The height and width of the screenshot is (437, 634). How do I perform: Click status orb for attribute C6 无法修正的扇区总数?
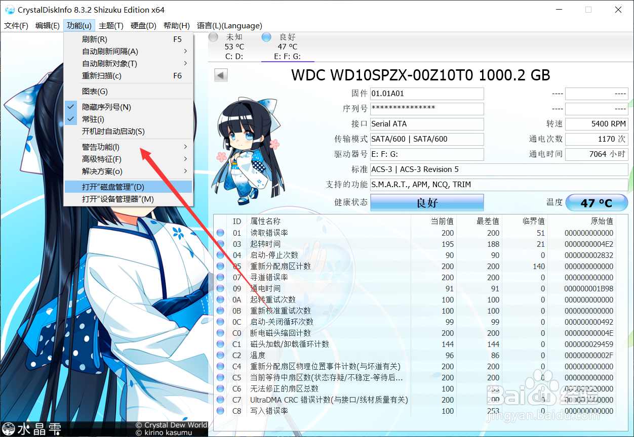pos(220,389)
